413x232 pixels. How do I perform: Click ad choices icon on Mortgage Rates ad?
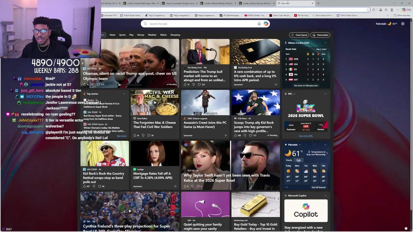coord(176,186)
